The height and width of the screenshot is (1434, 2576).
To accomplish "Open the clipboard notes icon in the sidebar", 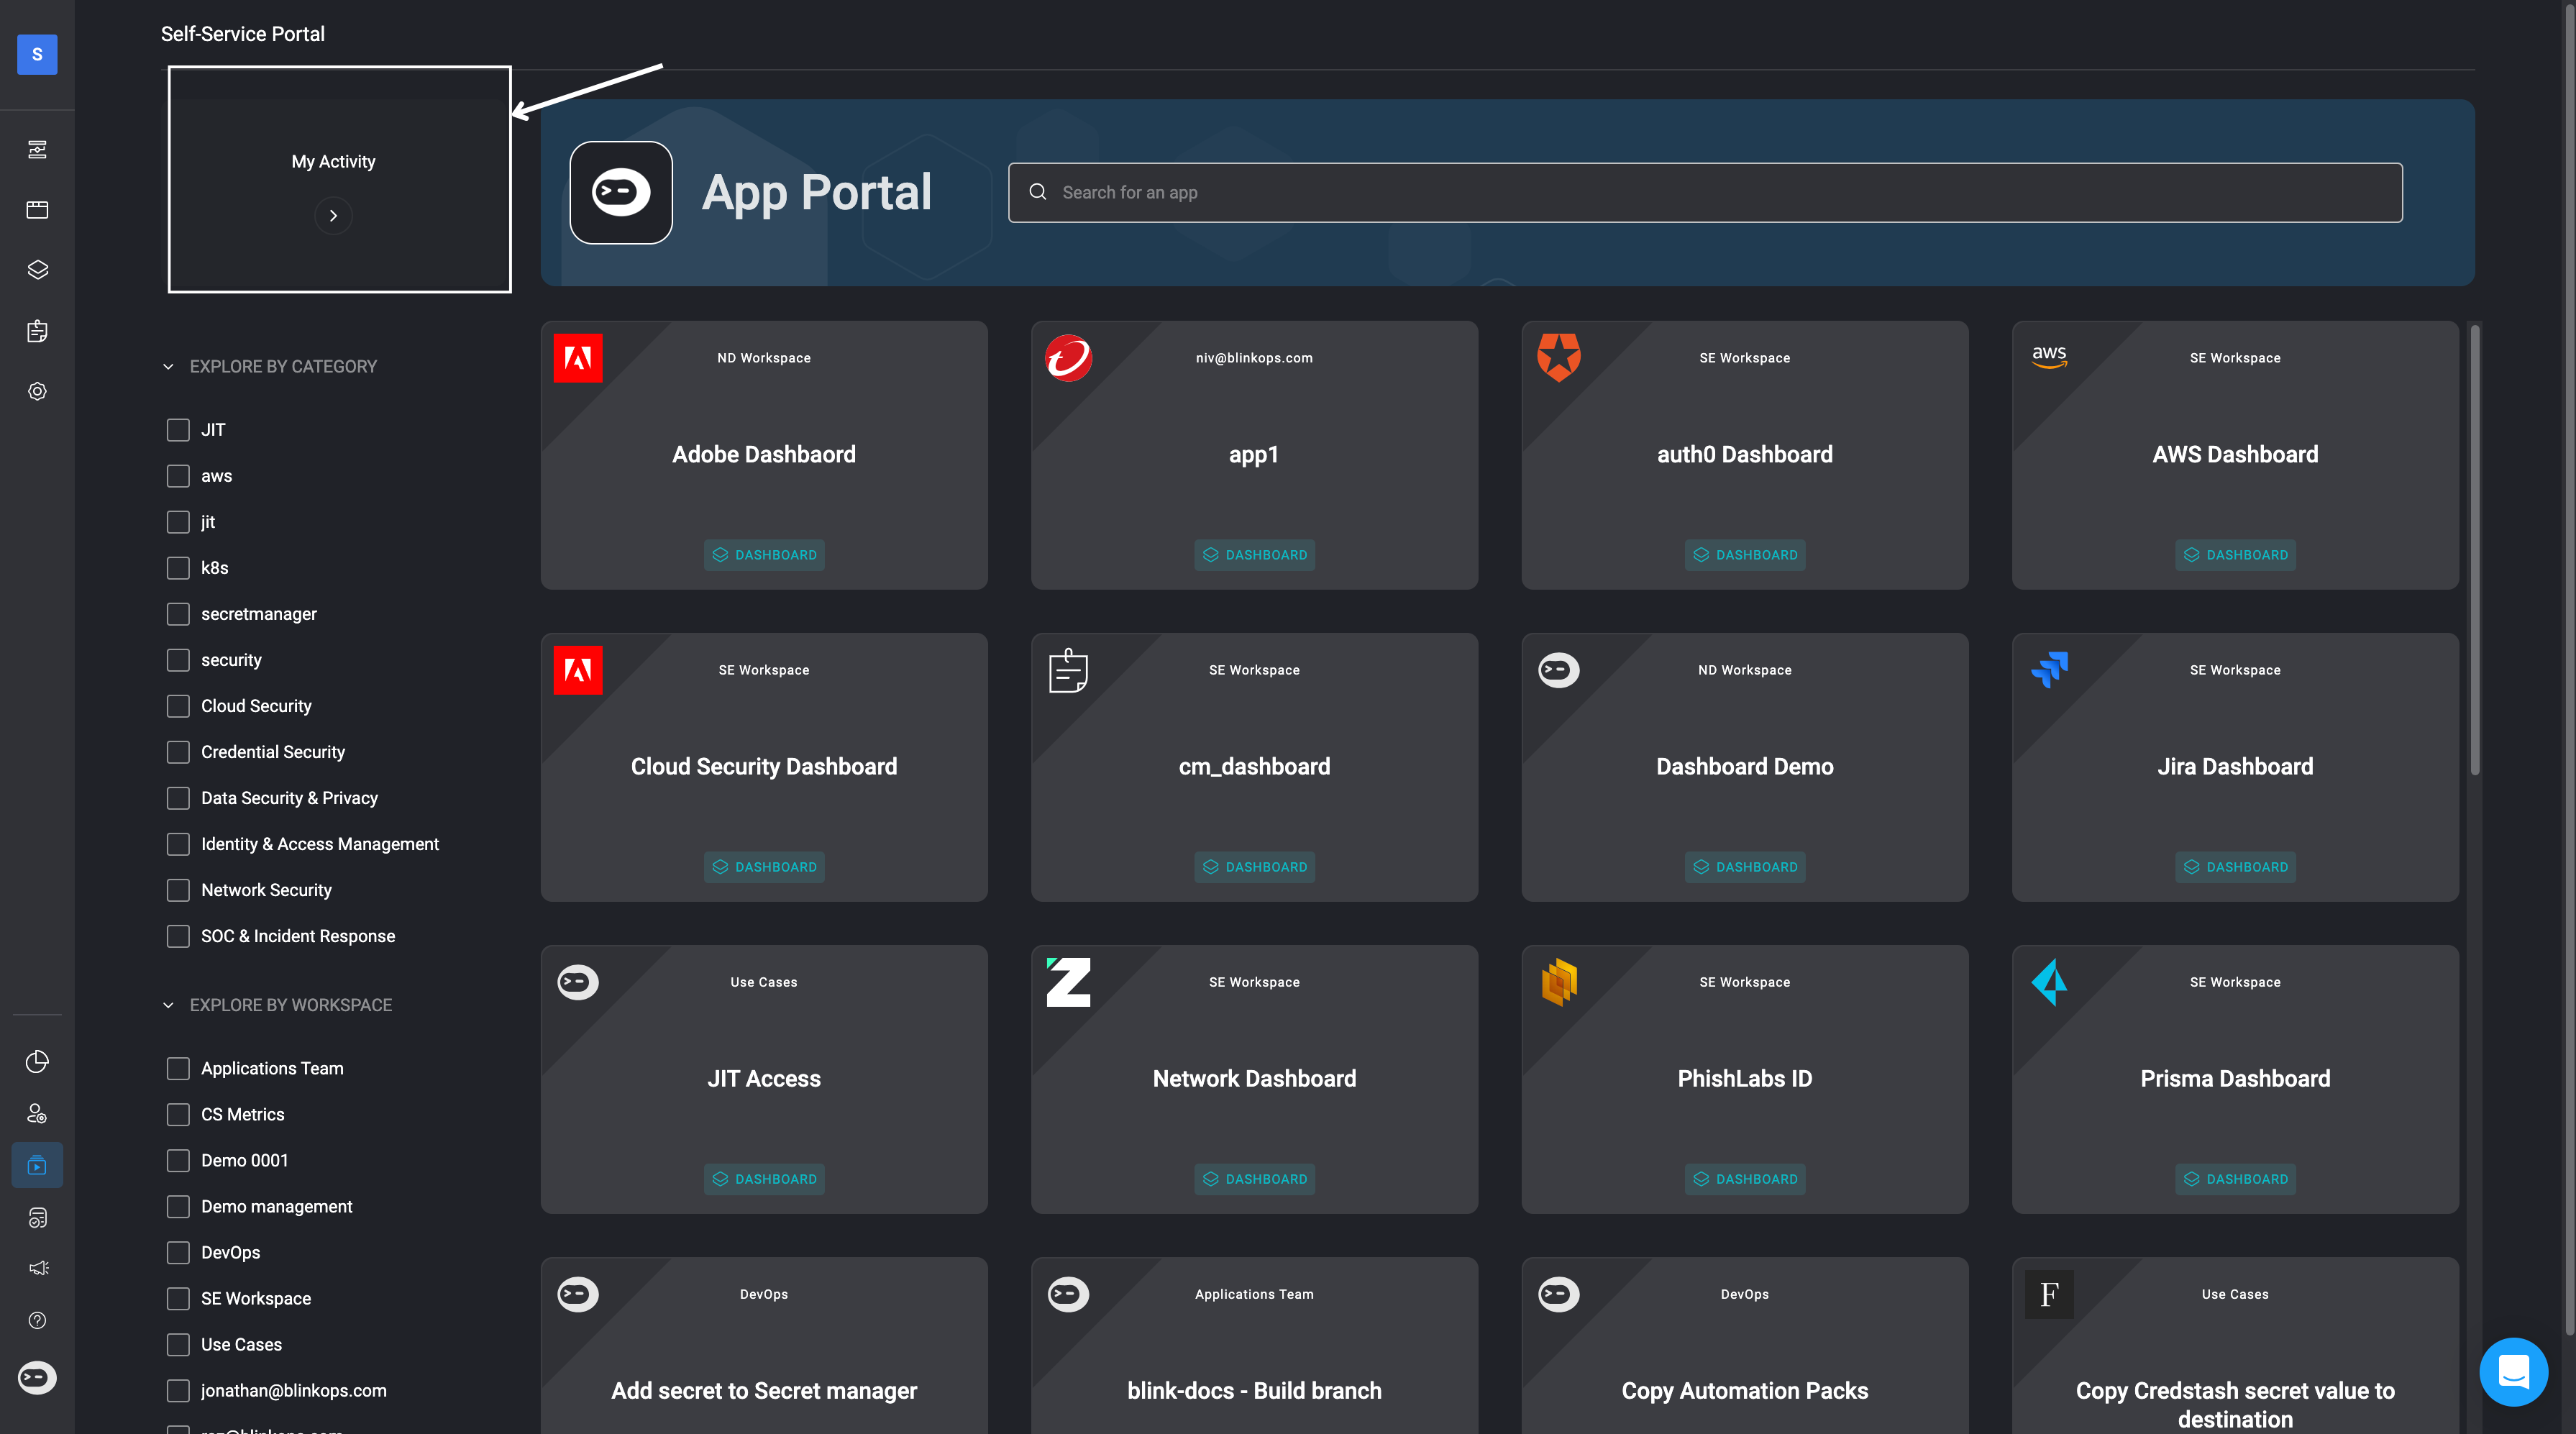I will [x=37, y=331].
